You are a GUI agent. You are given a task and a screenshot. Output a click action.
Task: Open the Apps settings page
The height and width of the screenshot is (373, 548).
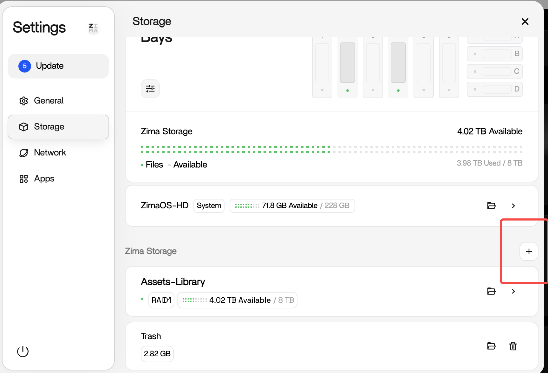pos(44,179)
